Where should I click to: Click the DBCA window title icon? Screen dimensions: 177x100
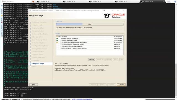(x=30, y=11)
